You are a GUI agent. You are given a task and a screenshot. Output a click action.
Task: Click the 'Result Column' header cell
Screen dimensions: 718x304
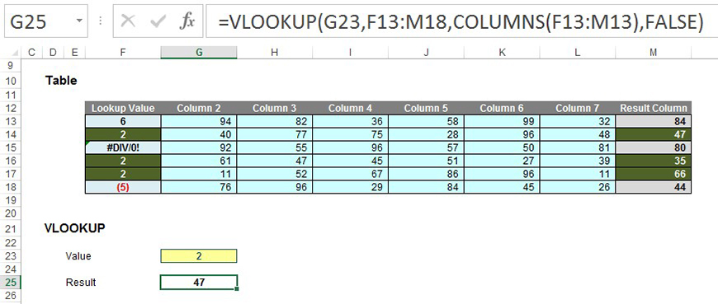tap(654, 109)
